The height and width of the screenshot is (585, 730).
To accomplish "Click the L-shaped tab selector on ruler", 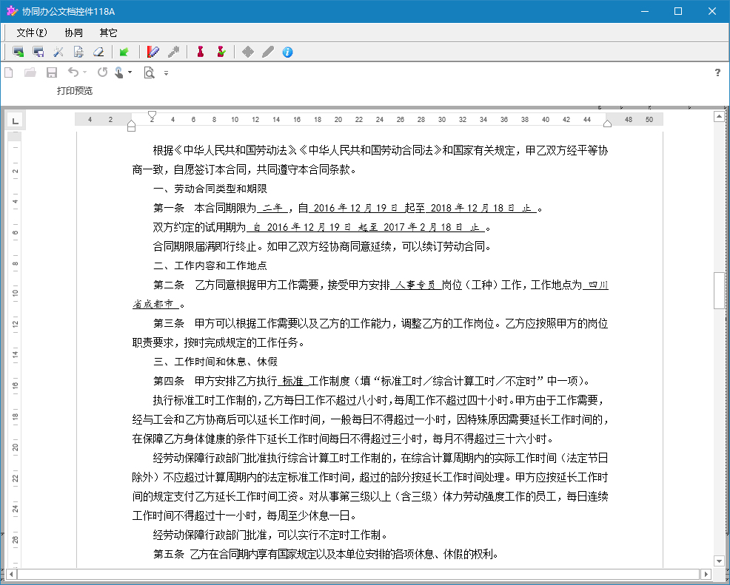I will [15, 121].
